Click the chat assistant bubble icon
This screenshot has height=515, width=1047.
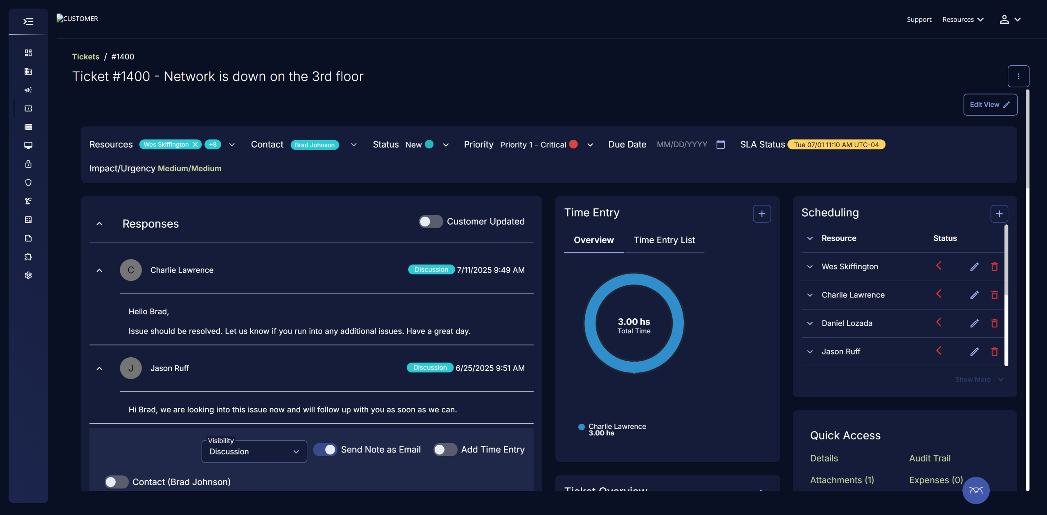pos(975,490)
